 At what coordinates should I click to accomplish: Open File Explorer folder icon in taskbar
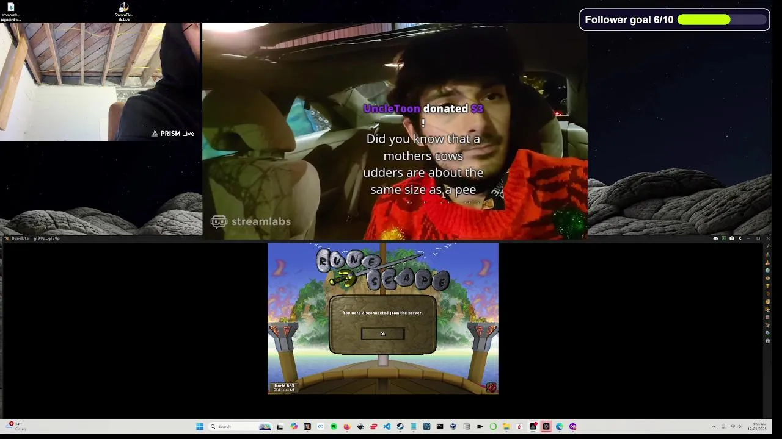[x=506, y=426]
